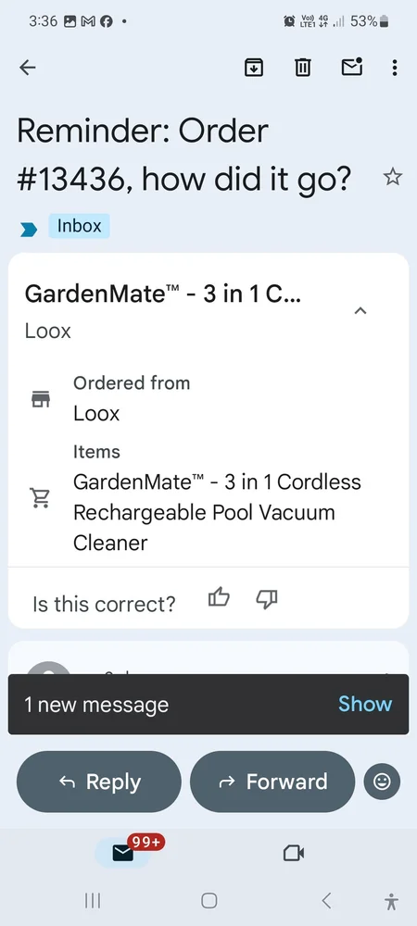Tap the back arrow to leave email
This screenshot has width=417, height=926.
(28, 68)
